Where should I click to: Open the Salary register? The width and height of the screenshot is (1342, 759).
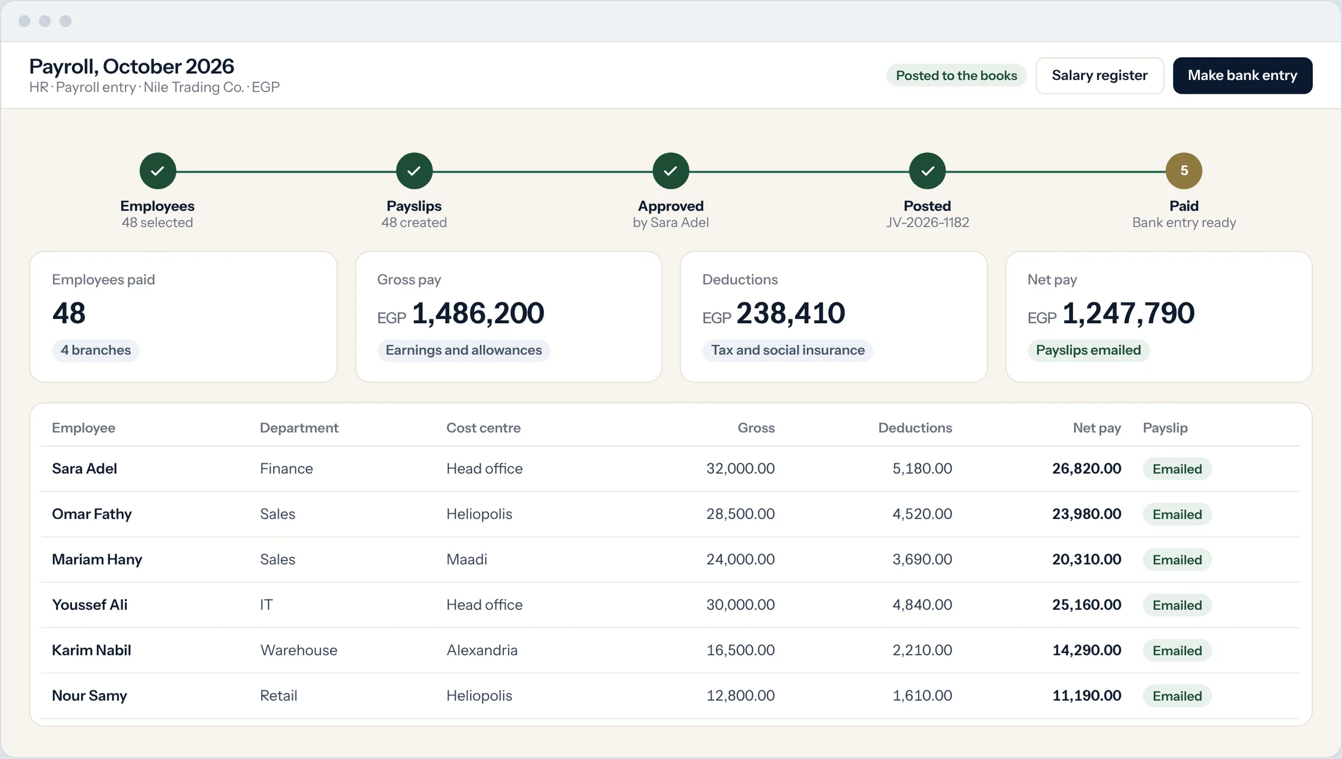[x=1099, y=76]
